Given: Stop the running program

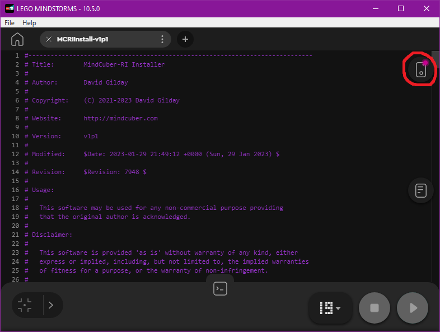Looking at the screenshot, I should [x=375, y=307].
